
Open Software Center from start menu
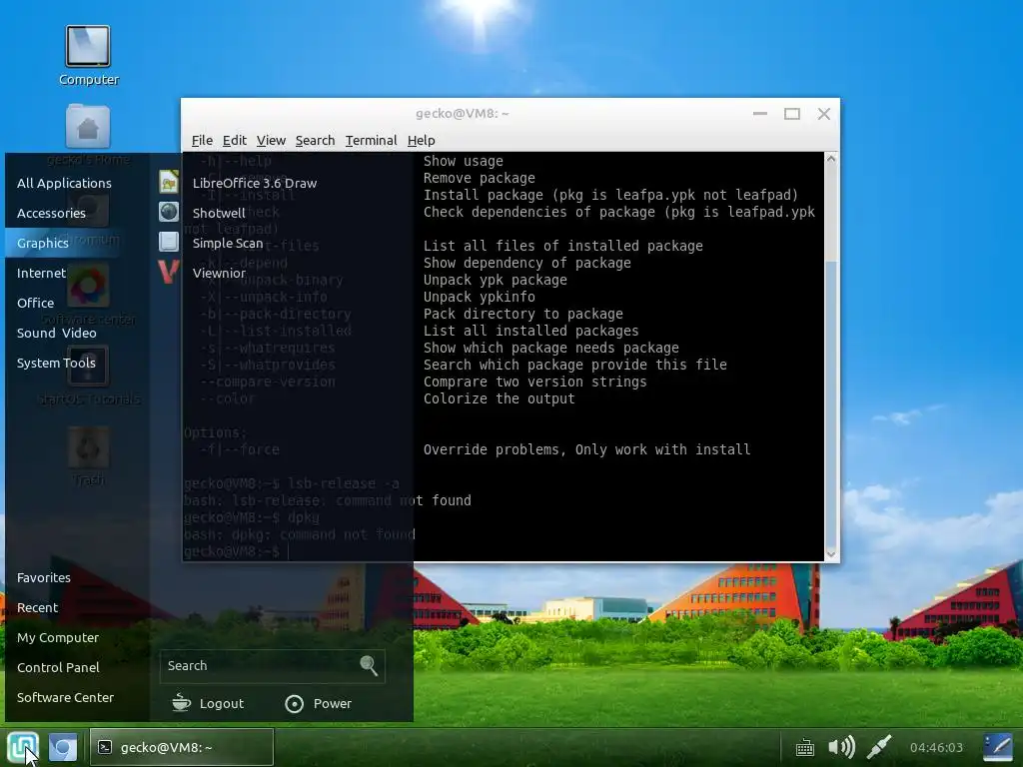pyautogui.click(x=65, y=698)
